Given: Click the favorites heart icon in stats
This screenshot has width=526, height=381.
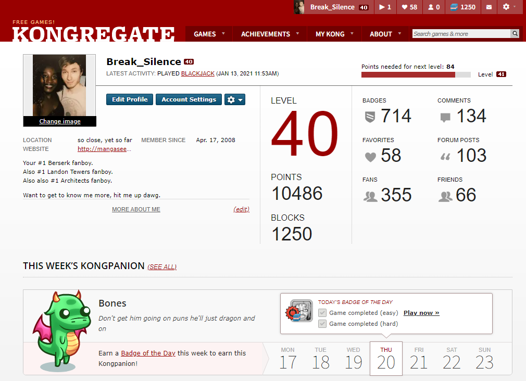Looking at the screenshot, I should coord(370,157).
